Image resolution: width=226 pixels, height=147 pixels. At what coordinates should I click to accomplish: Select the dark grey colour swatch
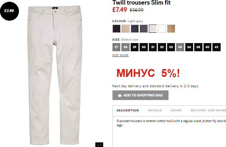(144, 28)
